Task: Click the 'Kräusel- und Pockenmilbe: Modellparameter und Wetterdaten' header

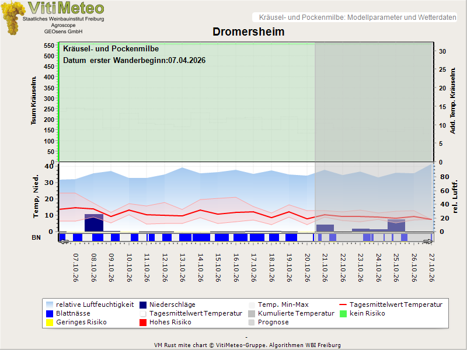Action: tap(357, 17)
